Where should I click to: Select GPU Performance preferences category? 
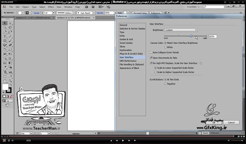pos(128,61)
